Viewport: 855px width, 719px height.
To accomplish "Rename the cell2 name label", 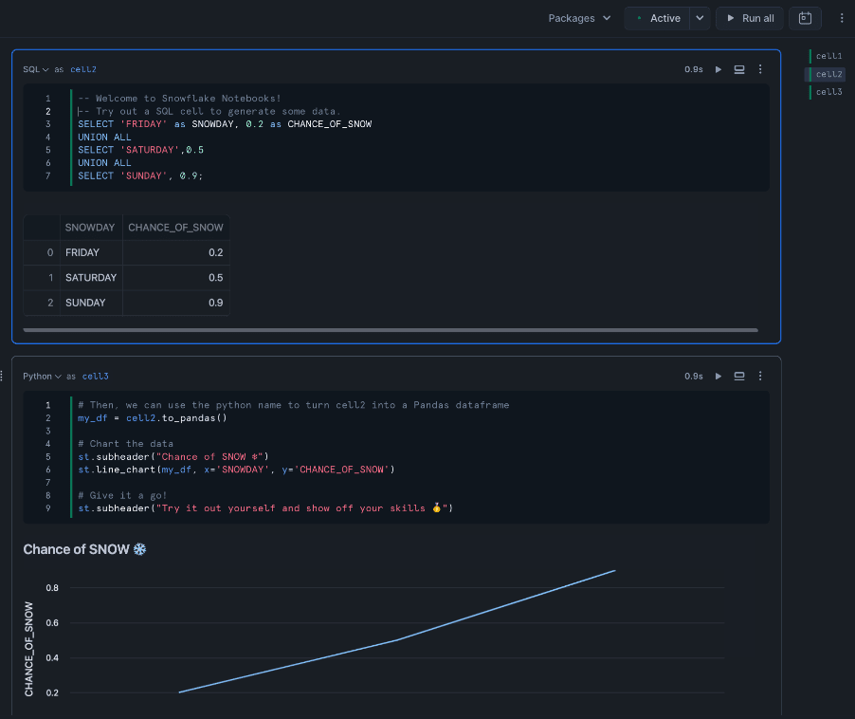I will [82, 69].
